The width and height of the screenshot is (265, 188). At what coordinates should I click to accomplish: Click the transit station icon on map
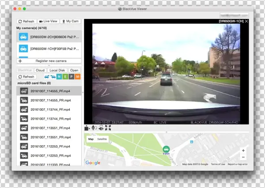click(192, 142)
